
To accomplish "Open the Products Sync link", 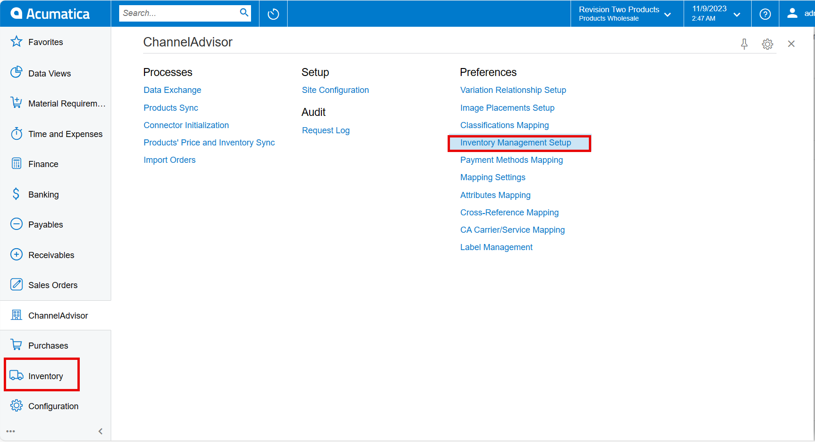I will 171,108.
